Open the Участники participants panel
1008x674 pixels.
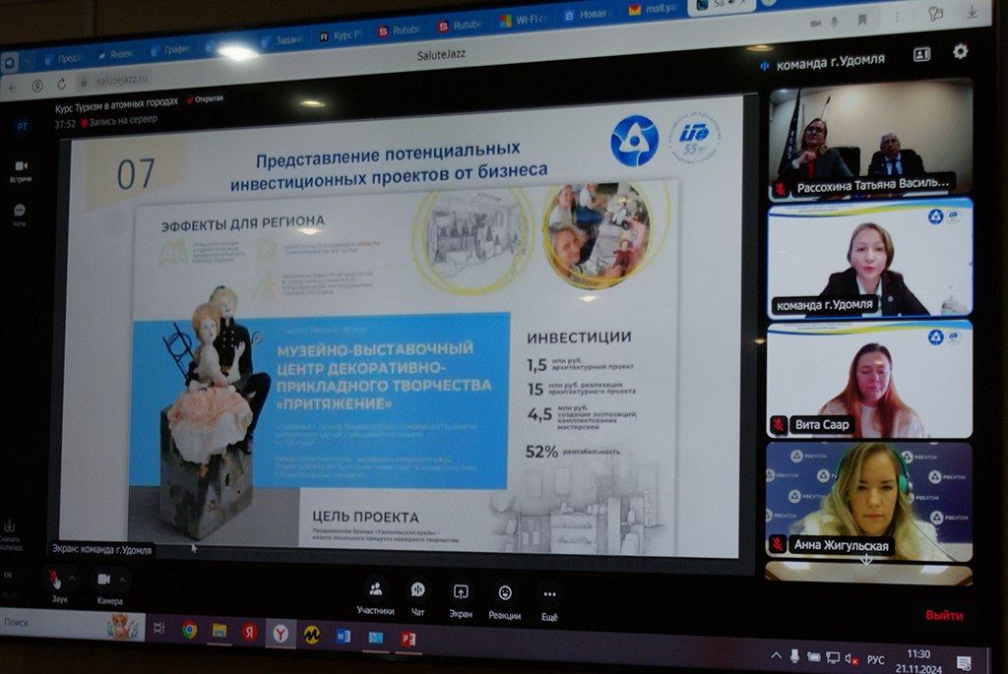[375, 590]
